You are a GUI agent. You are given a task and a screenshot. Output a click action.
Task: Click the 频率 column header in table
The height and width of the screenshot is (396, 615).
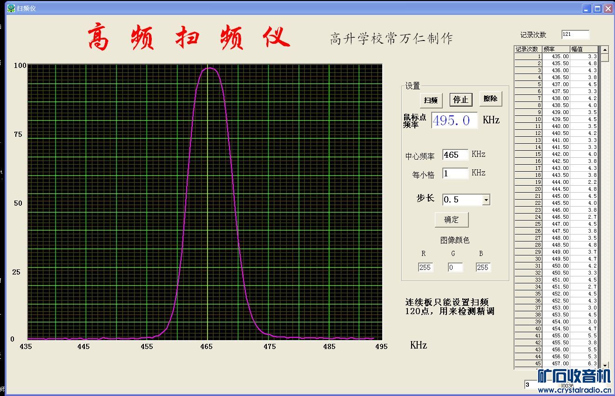pyautogui.click(x=556, y=49)
